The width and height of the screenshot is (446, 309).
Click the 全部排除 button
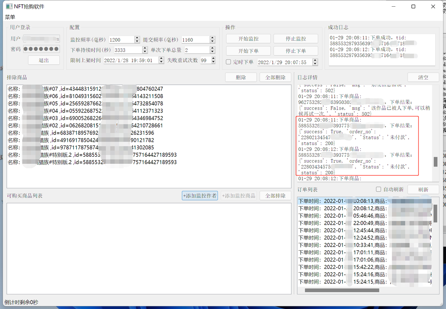pos(275,196)
